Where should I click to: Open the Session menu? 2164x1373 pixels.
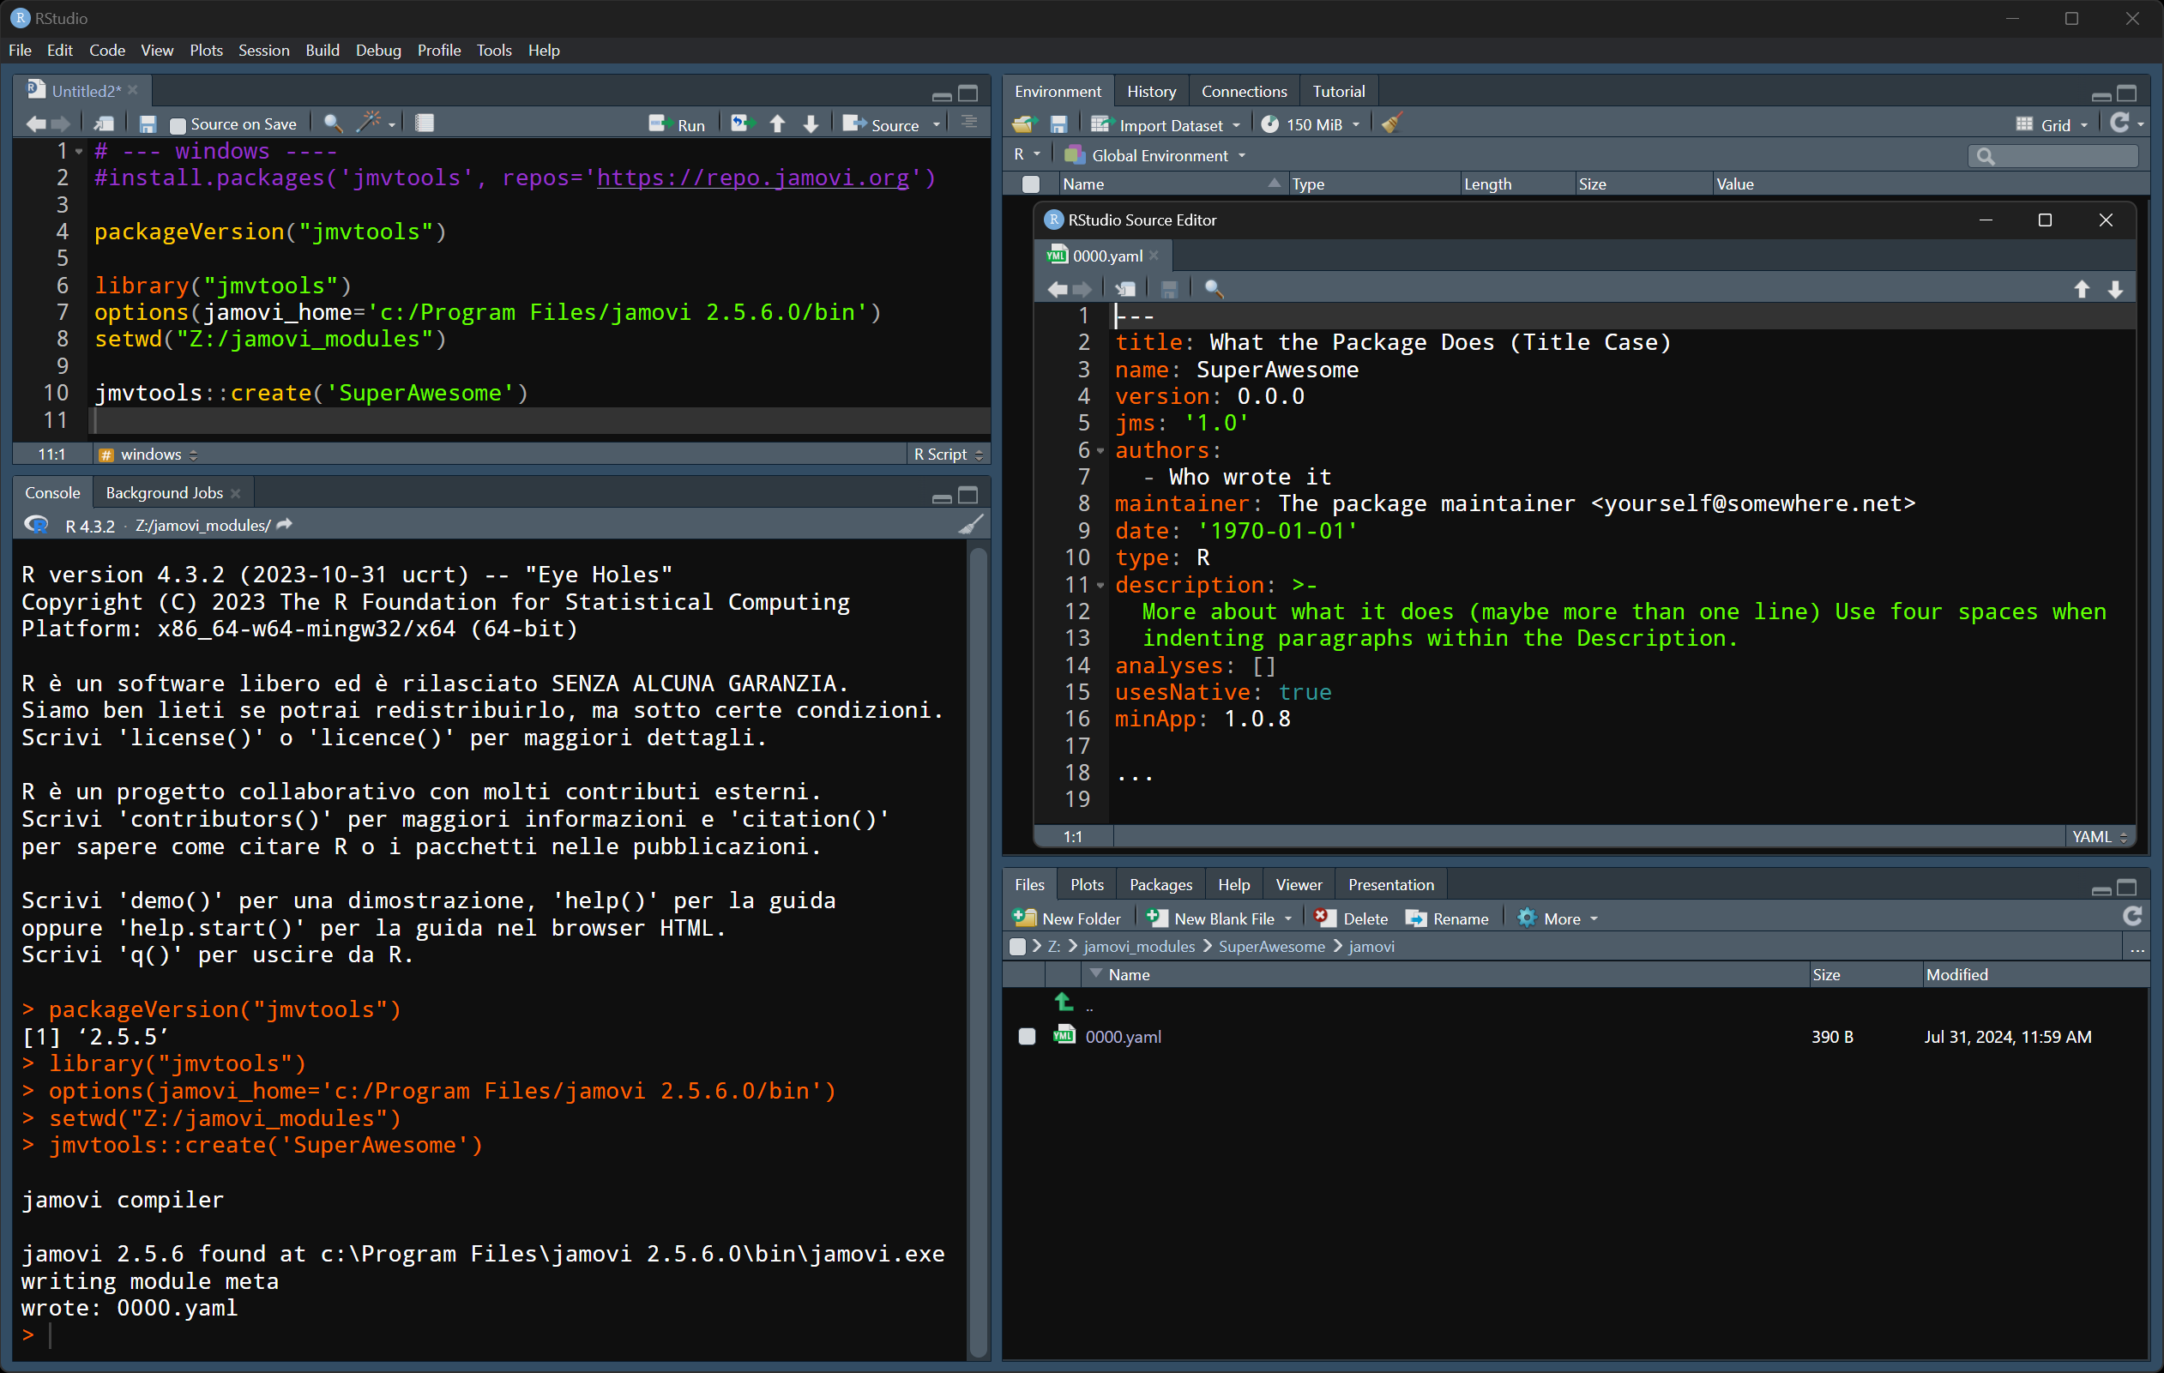coord(263,51)
